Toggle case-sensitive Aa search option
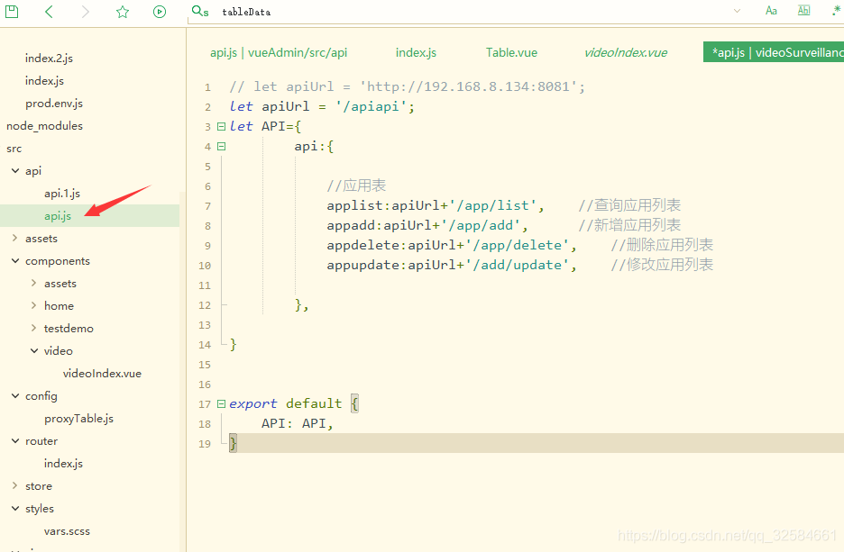The image size is (844, 552). (771, 11)
